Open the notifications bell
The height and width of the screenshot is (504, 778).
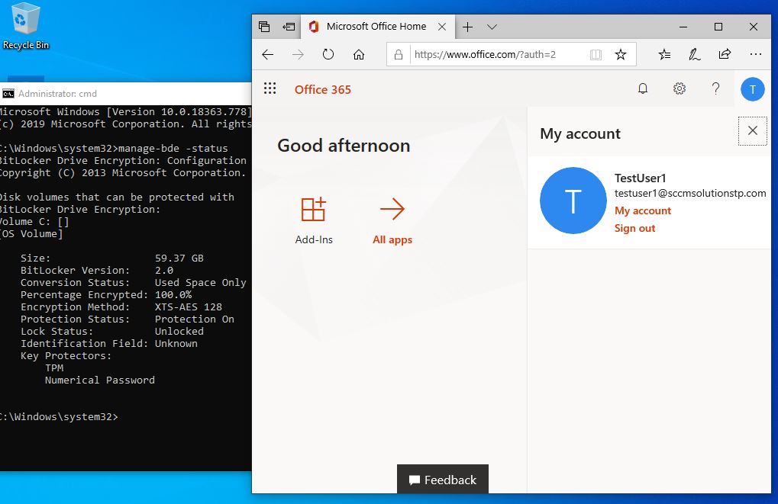pyautogui.click(x=643, y=89)
